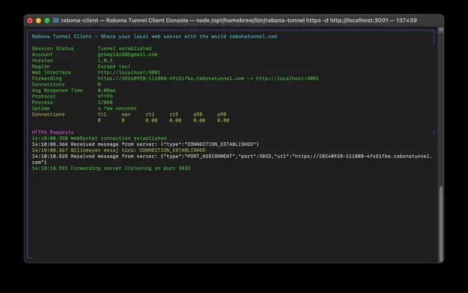Viewport: 468px width, 293px height.
Task: Click the PORT_ASSIGNMENT received message log line
Action: [232, 159]
